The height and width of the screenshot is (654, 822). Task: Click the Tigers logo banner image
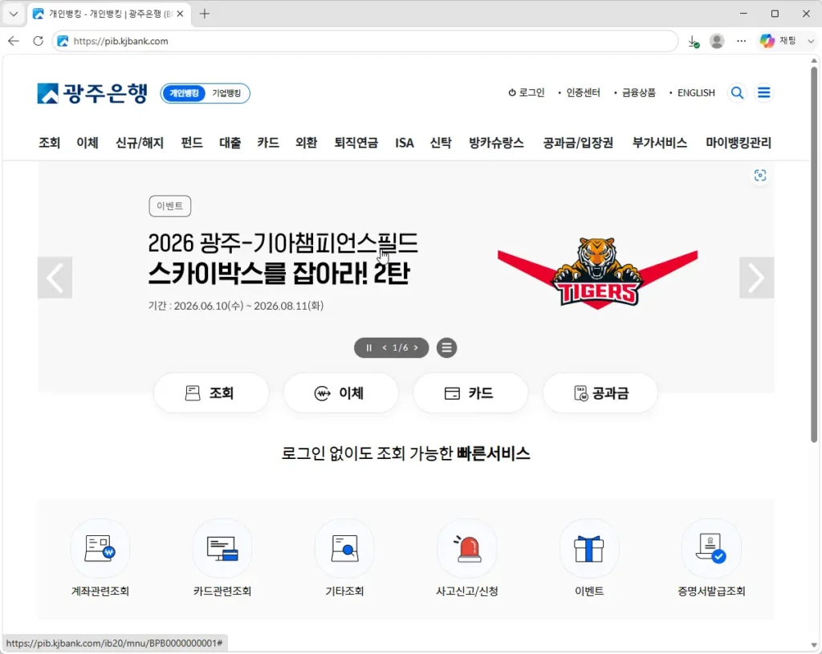(x=597, y=273)
